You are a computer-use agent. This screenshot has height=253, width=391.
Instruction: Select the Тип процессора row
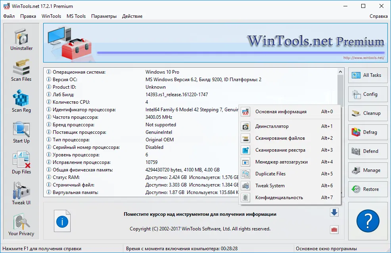[142, 140]
